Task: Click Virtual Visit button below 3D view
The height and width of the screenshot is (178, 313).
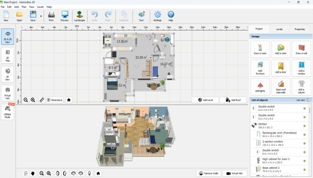Action: 235,173
